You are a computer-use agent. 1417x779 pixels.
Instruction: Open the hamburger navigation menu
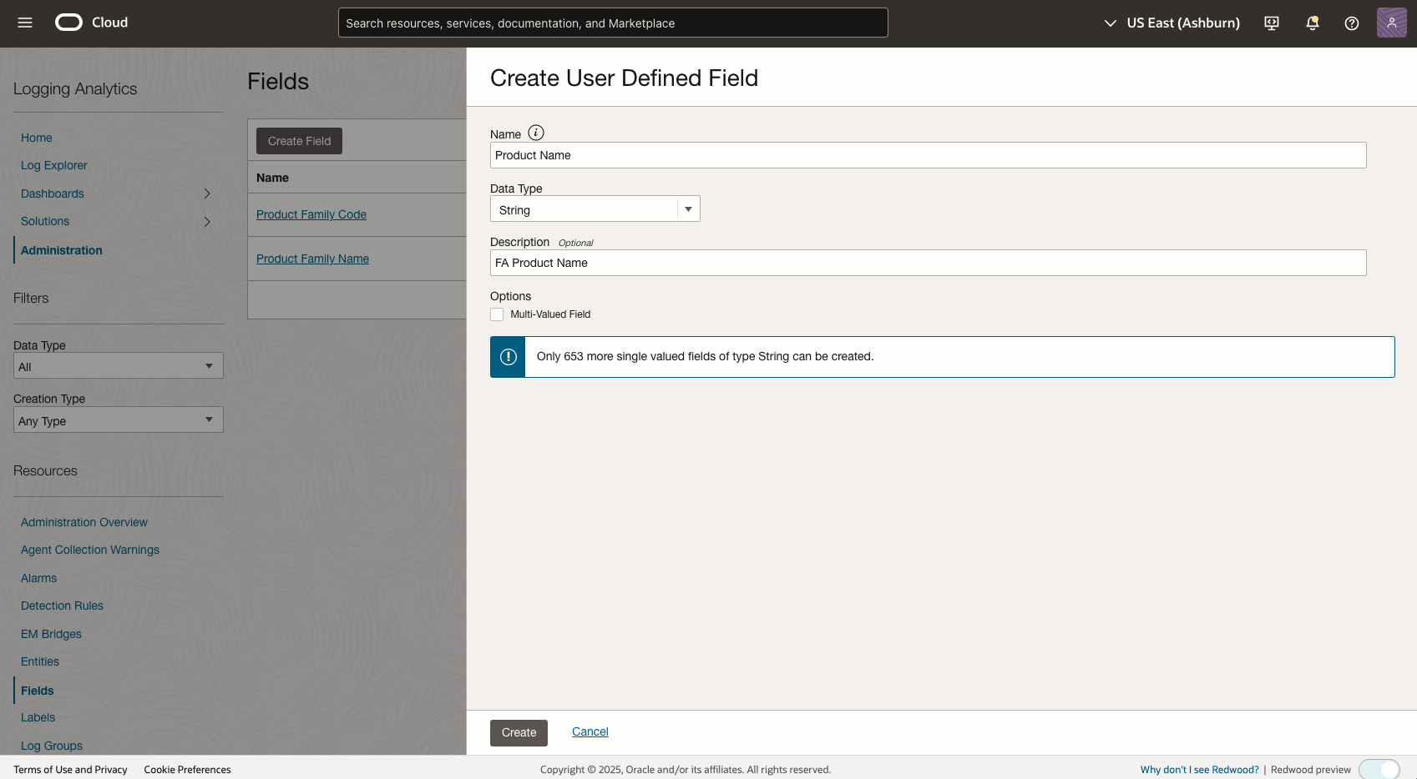tap(24, 23)
